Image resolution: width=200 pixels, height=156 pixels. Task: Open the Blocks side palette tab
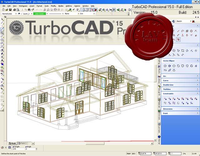[x=159, y=69]
